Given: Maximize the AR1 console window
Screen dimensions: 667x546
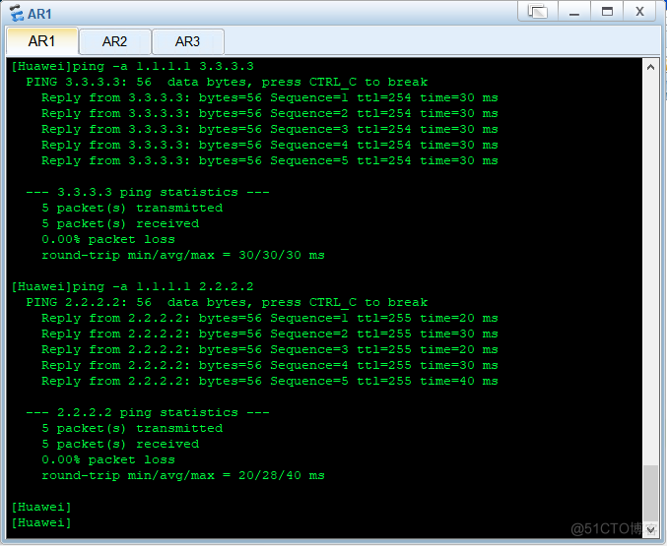Looking at the screenshot, I should pos(606,12).
